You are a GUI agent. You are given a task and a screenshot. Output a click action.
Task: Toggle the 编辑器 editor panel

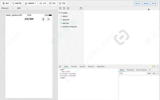point(146,3)
